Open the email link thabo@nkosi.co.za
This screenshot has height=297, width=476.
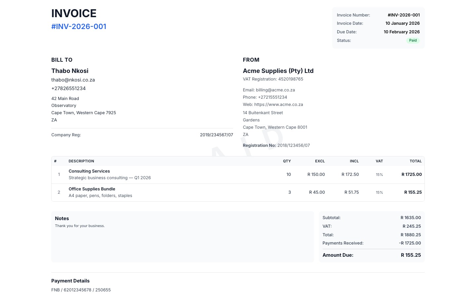pyautogui.click(x=73, y=80)
